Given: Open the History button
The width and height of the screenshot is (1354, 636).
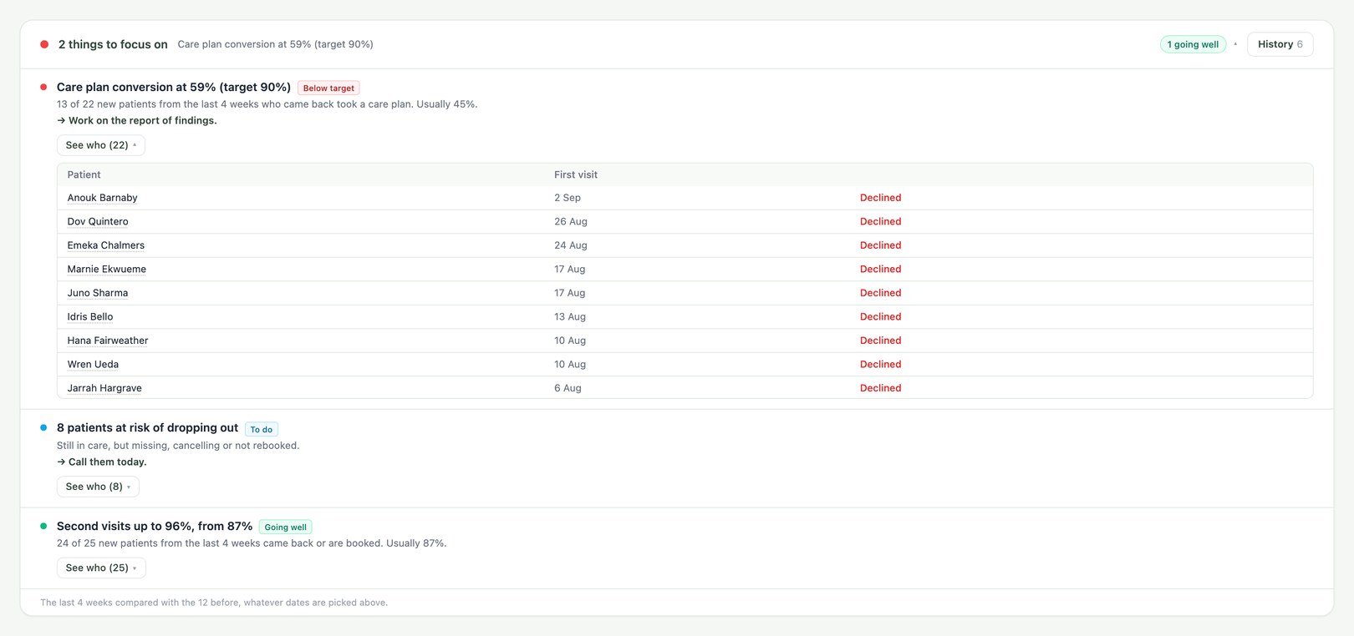Looking at the screenshot, I should (1280, 44).
